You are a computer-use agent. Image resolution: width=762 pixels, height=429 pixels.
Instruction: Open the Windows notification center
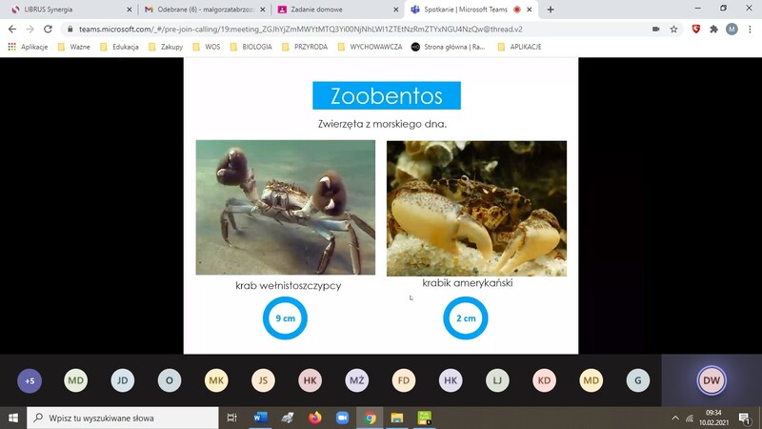744,418
